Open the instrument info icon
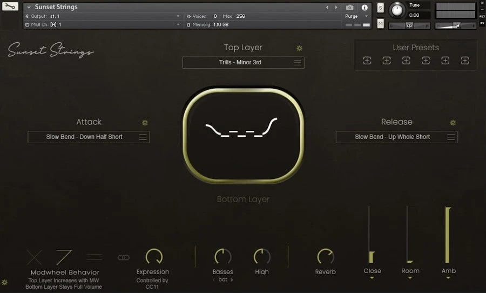 pyautogui.click(x=364, y=8)
